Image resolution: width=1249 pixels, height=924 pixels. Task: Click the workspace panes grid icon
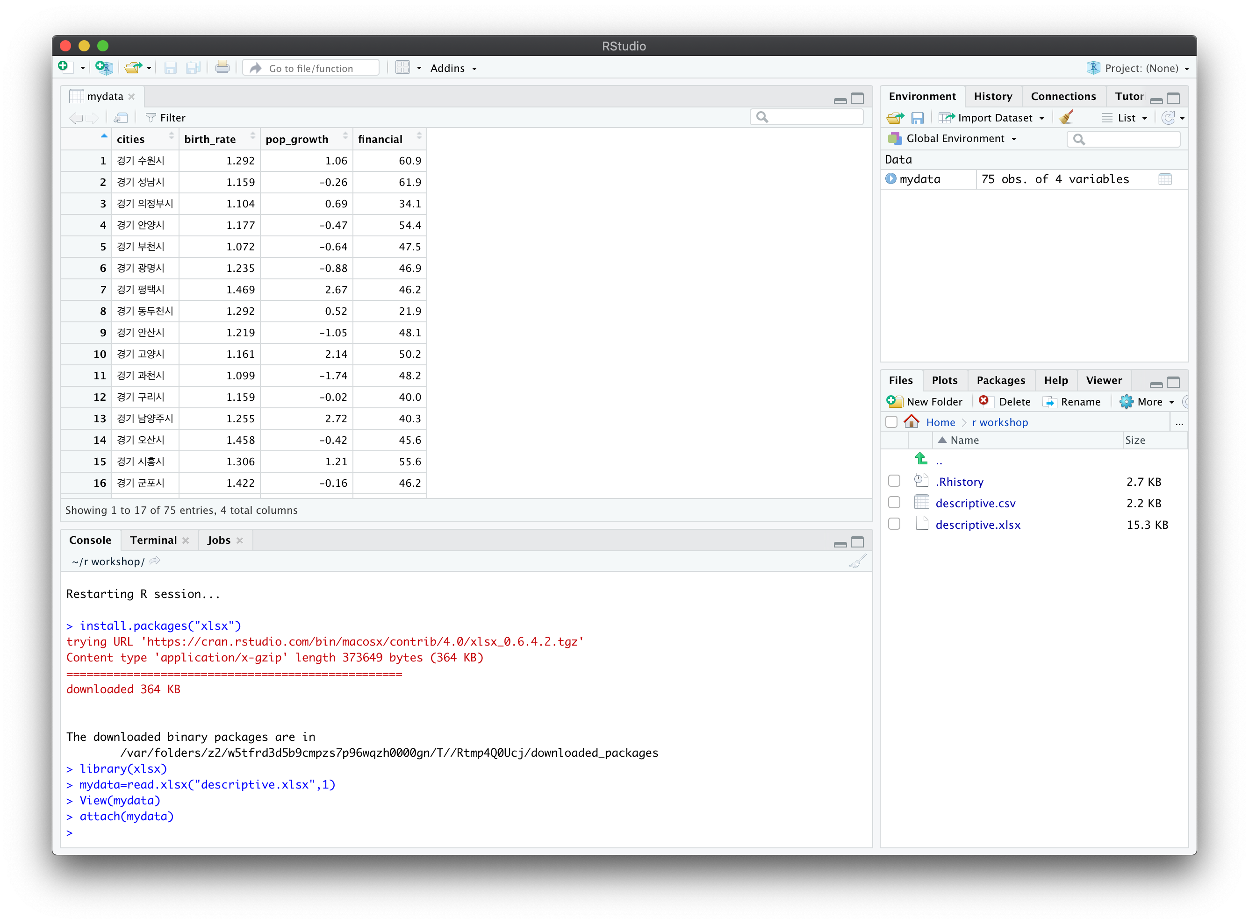click(x=402, y=68)
